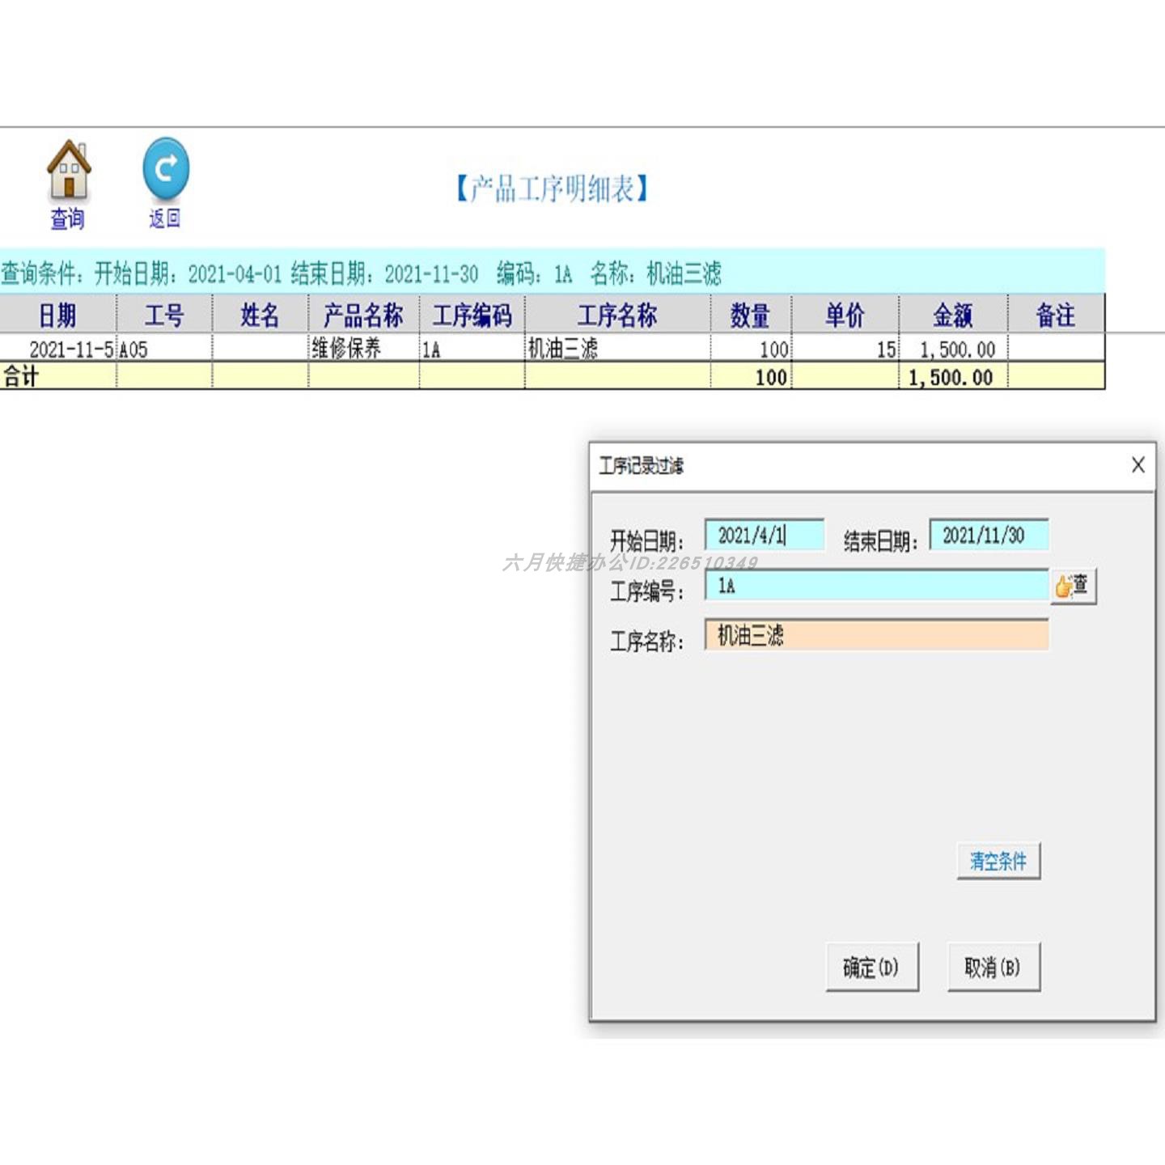Select the 2021-11-5 date cell
1165x1165 pixels.
[58, 349]
